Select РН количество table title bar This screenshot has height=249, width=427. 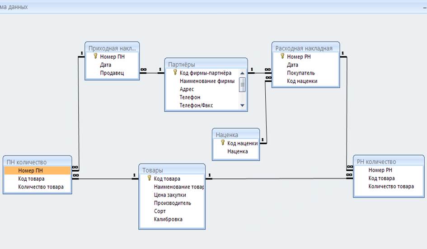[x=389, y=161]
